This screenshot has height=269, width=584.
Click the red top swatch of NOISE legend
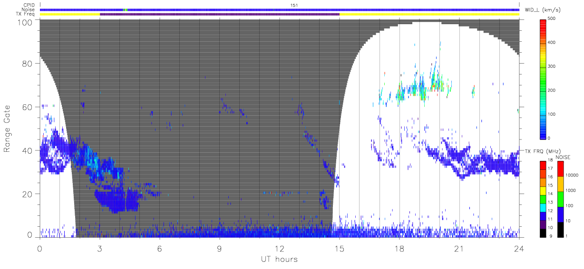click(560, 168)
